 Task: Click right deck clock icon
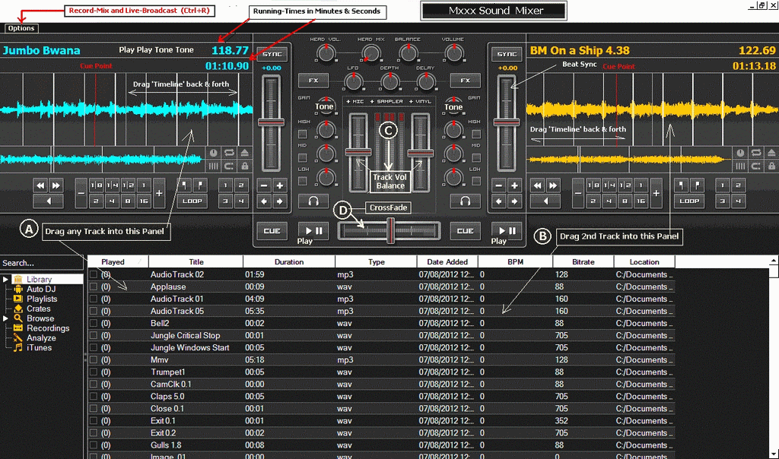click(x=740, y=153)
